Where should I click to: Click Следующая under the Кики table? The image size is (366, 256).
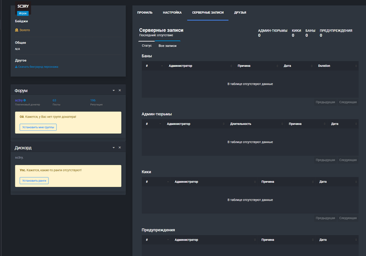348,218
